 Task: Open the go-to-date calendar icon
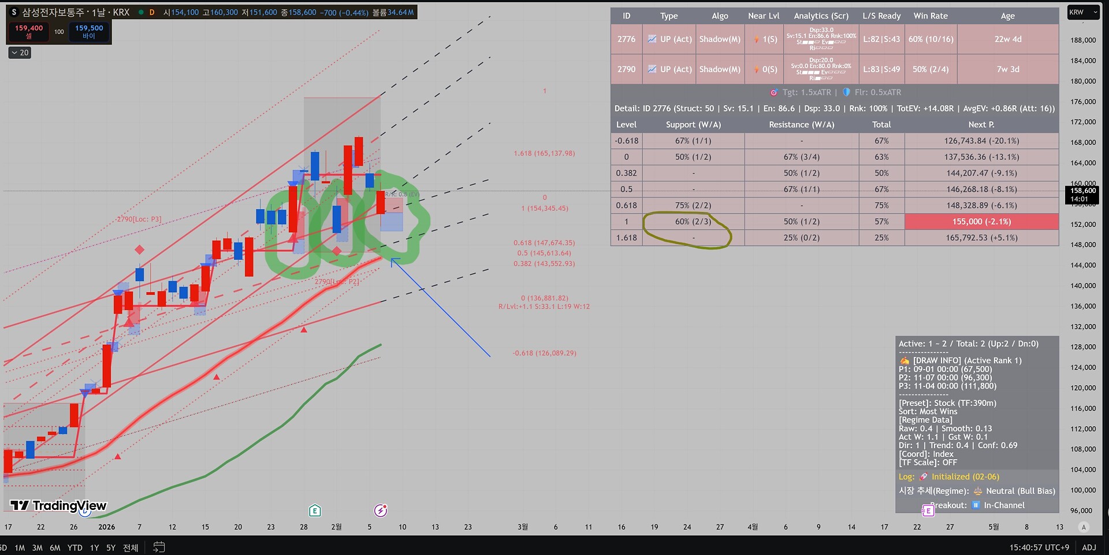click(159, 547)
